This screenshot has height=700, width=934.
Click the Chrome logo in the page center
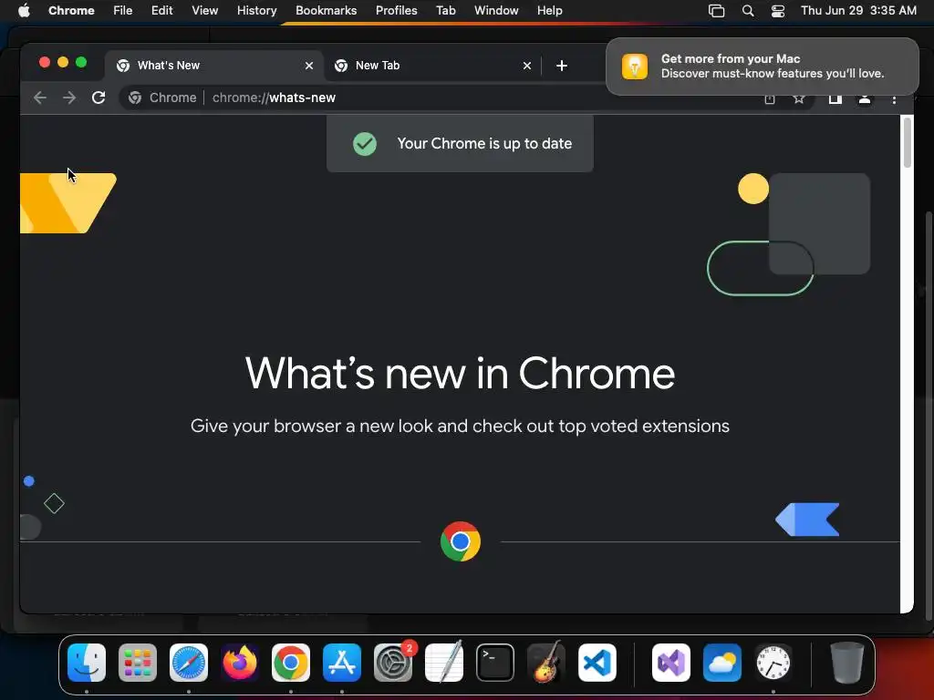(461, 541)
